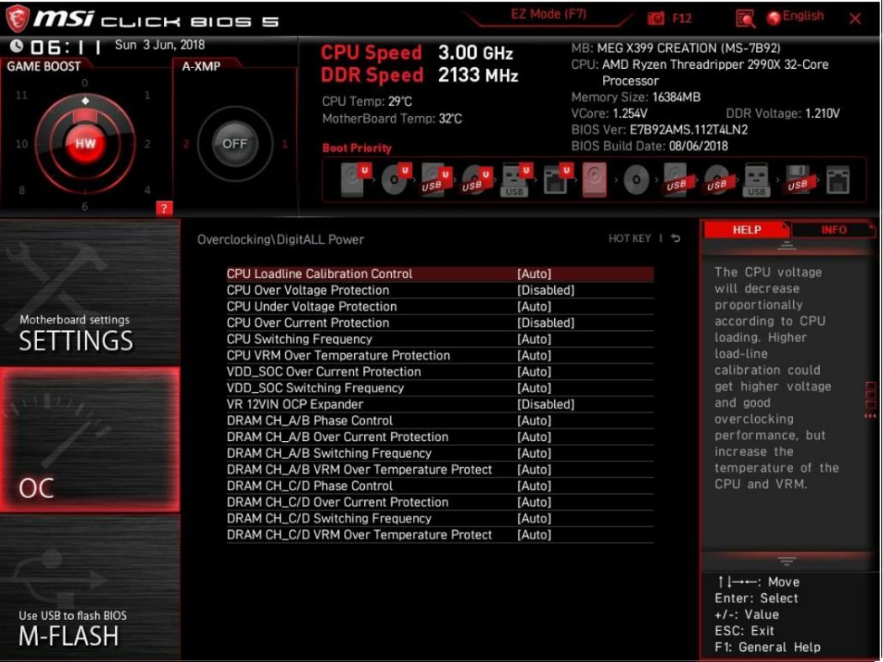
Task: Click the clock icon beside the time
Action: (16, 46)
